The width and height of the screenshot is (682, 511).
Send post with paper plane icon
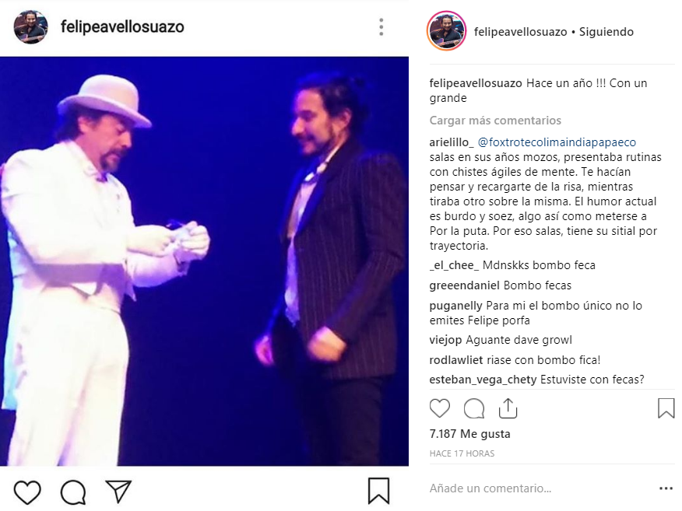[x=118, y=492]
